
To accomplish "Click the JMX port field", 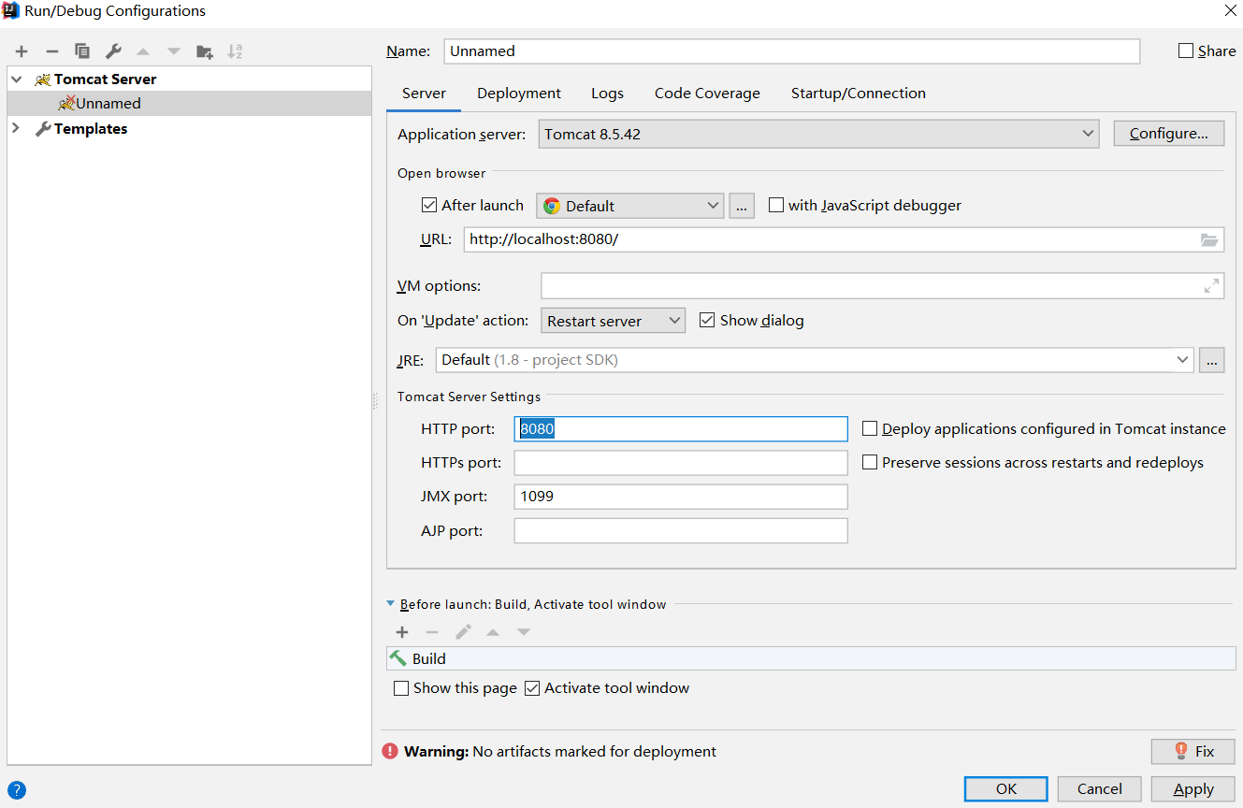I will 681,497.
